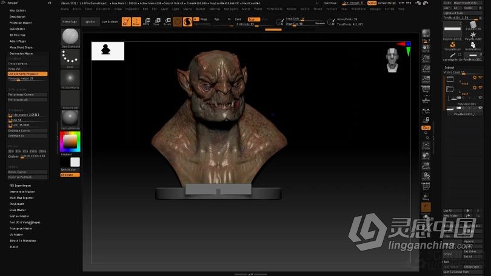Expand the Scale Master section

tap(18, 210)
